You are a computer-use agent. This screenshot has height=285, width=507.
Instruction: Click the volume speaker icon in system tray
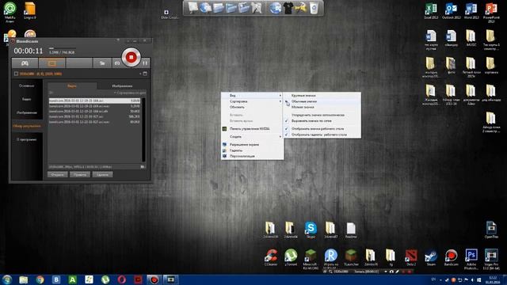tap(472, 279)
